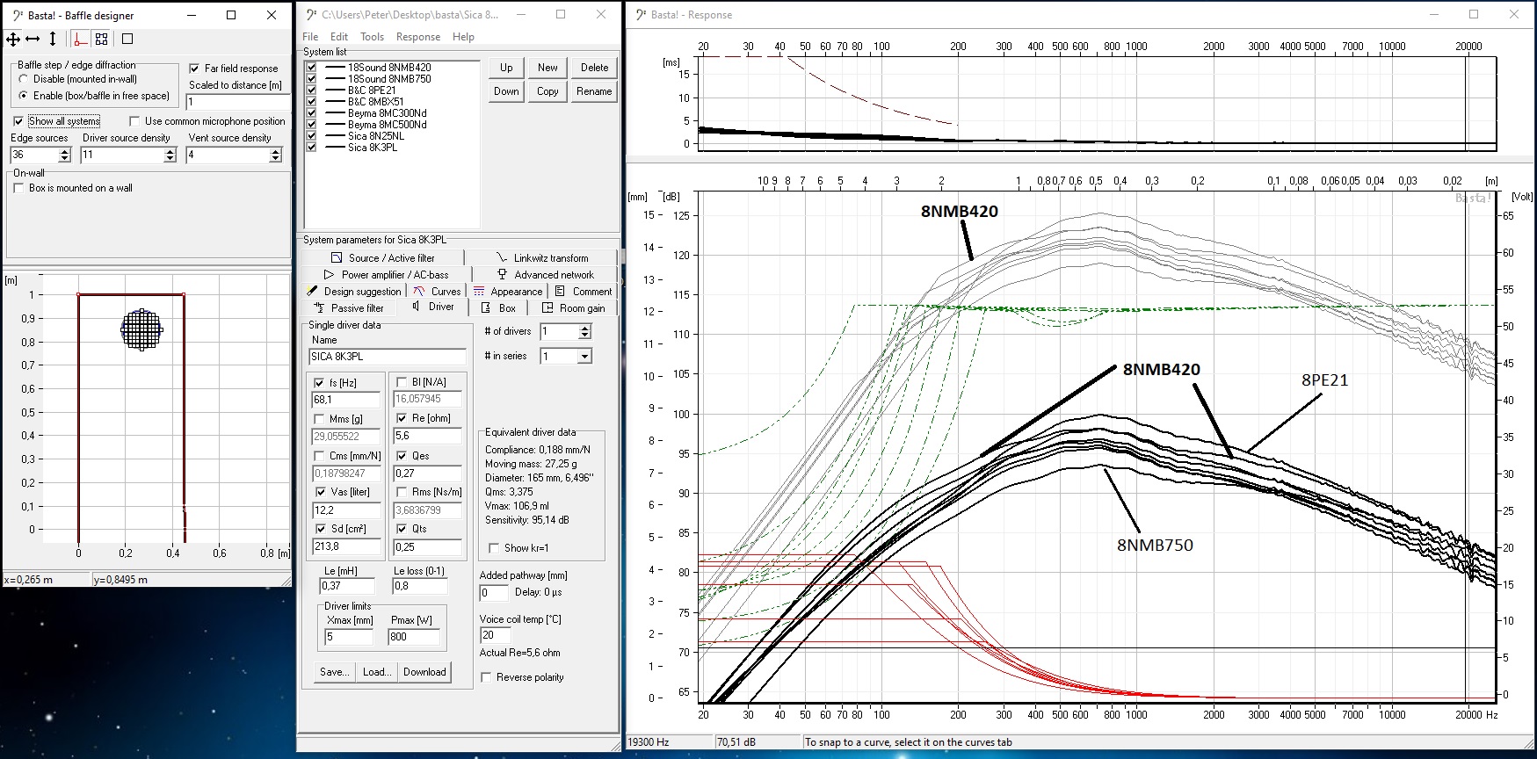Viewport: 1537px width, 759px height.
Task: Click the Download button
Action: pos(424,672)
